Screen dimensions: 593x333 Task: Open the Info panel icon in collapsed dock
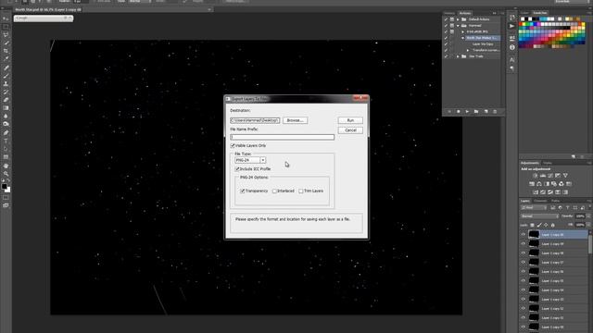tap(512, 47)
